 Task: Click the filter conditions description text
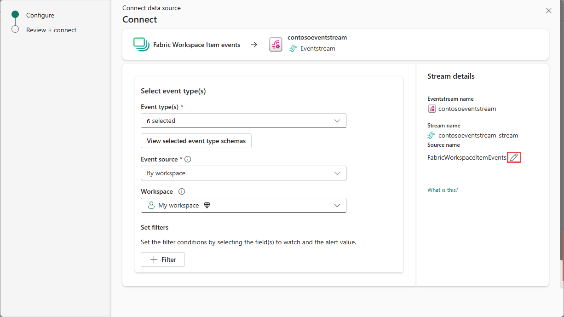248,242
